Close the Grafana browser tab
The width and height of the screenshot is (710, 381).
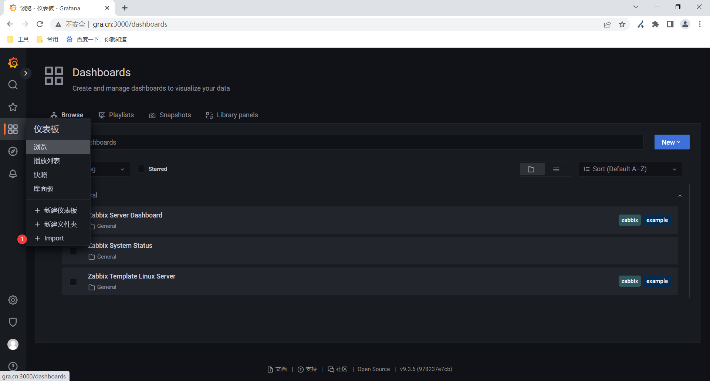tap(107, 8)
